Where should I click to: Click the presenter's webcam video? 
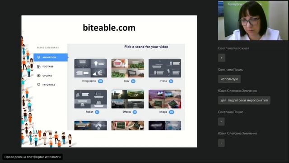(x=253, y=20)
